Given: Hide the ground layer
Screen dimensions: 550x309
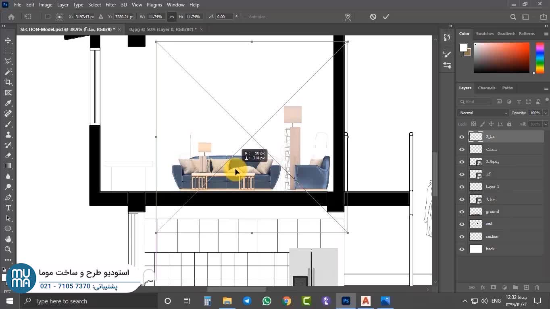Looking at the screenshot, I should 462,212.
